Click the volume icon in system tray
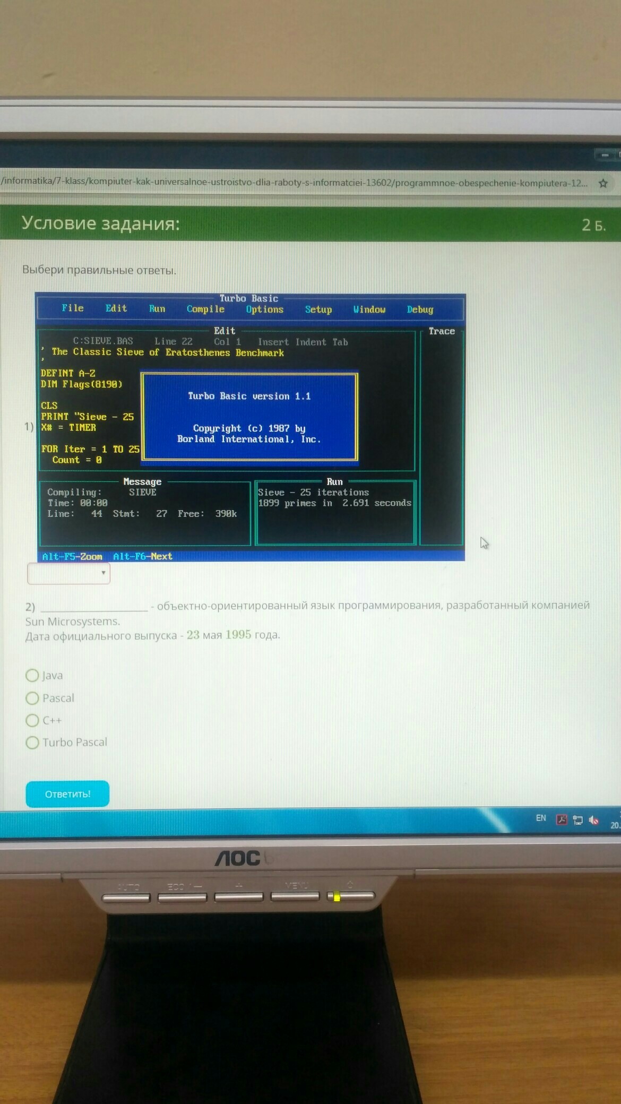Viewport: 621px width, 1104px height. click(x=593, y=821)
